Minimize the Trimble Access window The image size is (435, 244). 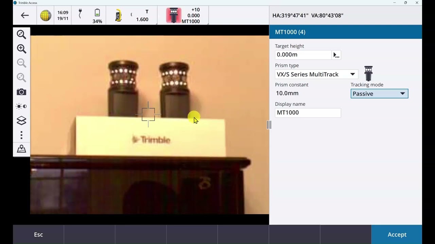pyautogui.click(x=394, y=3)
